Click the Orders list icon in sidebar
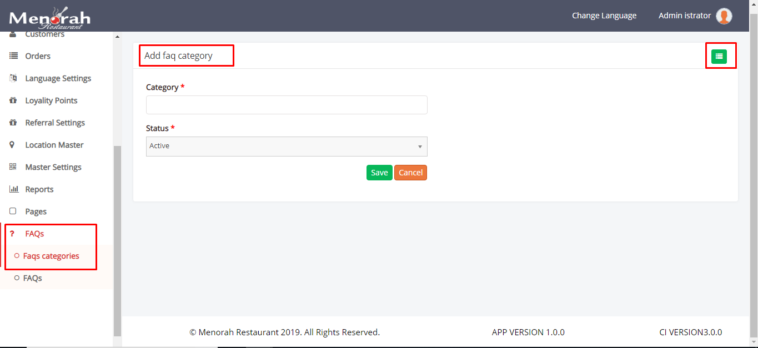Screen dimensions: 758x348 [x=13, y=56]
